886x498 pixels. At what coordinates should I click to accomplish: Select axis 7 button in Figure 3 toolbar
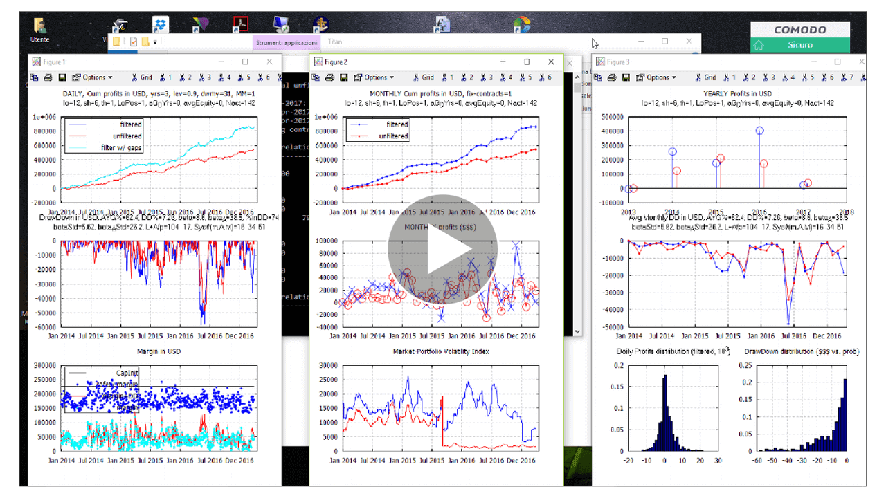849,77
